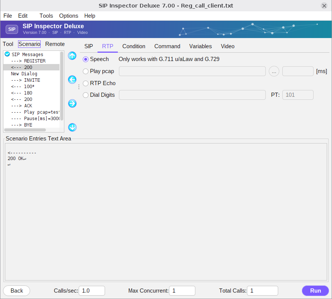
Task: Select the 100* response entry
Action: tap(31, 87)
